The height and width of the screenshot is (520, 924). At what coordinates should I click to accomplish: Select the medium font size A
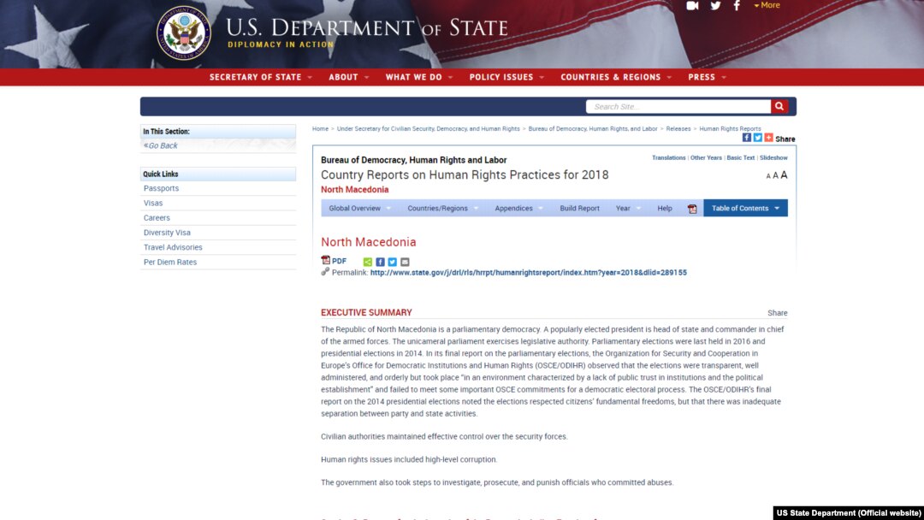(x=775, y=175)
